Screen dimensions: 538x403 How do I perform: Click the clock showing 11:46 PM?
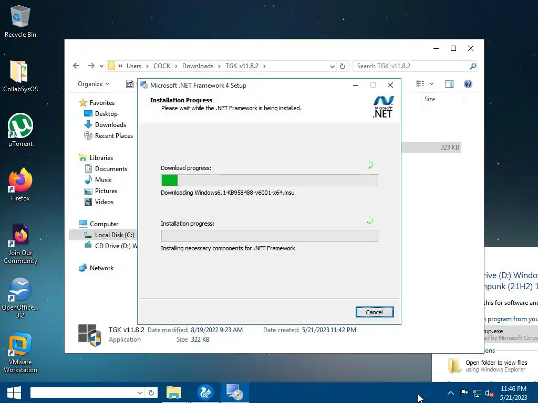point(513,393)
